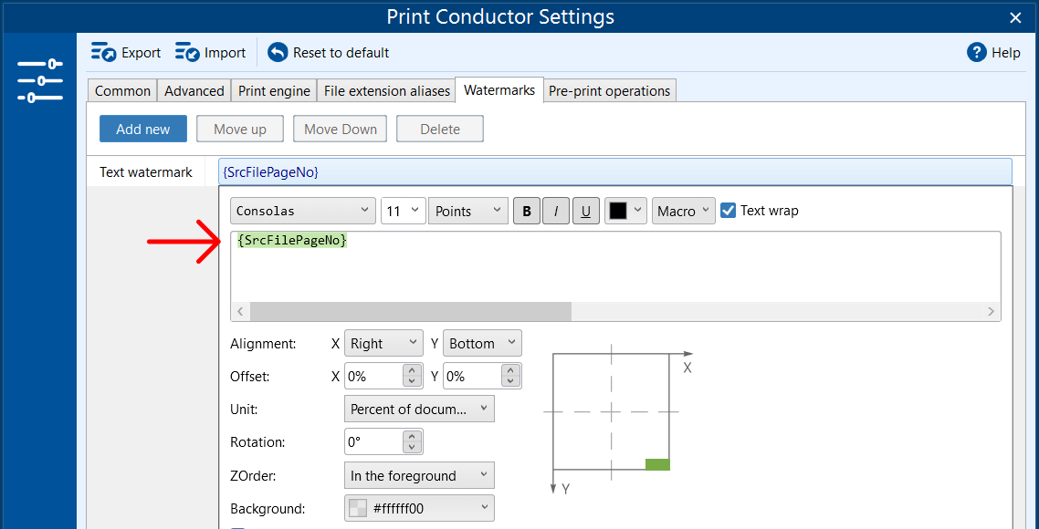Expand the Macro dropdown
The height and width of the screenshot is (529, 1039).
(683, 211)
